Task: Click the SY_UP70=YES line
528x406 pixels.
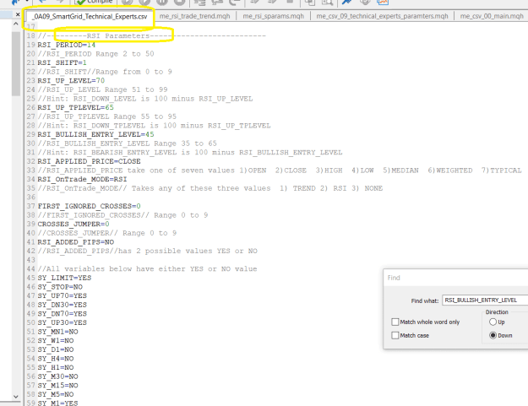Action: click(x=62, y=295)
